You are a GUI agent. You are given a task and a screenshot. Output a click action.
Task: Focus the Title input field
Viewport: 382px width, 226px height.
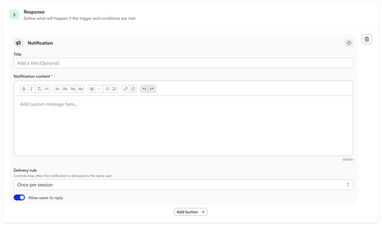pyautogui.click(x=183, y=63)
